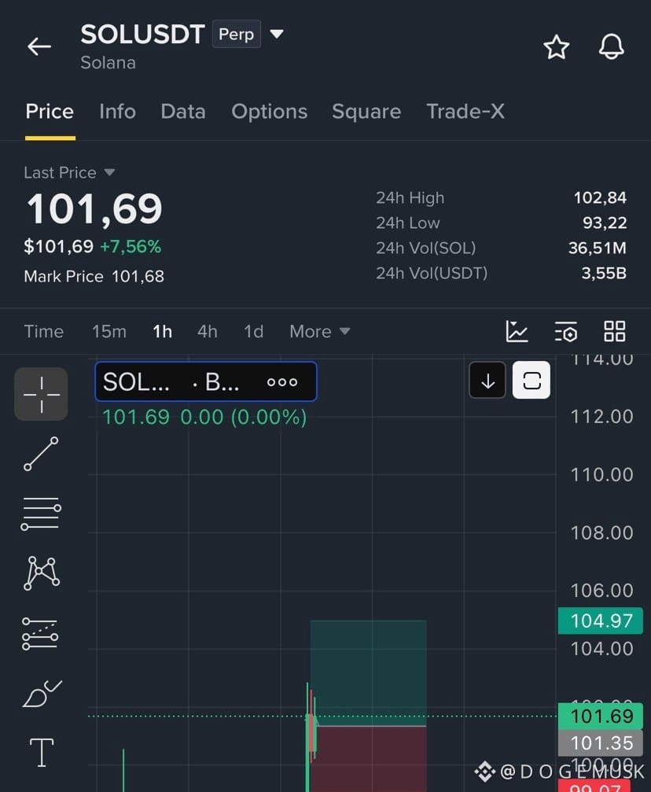Select the brush drawing tool

coord(42,694)
